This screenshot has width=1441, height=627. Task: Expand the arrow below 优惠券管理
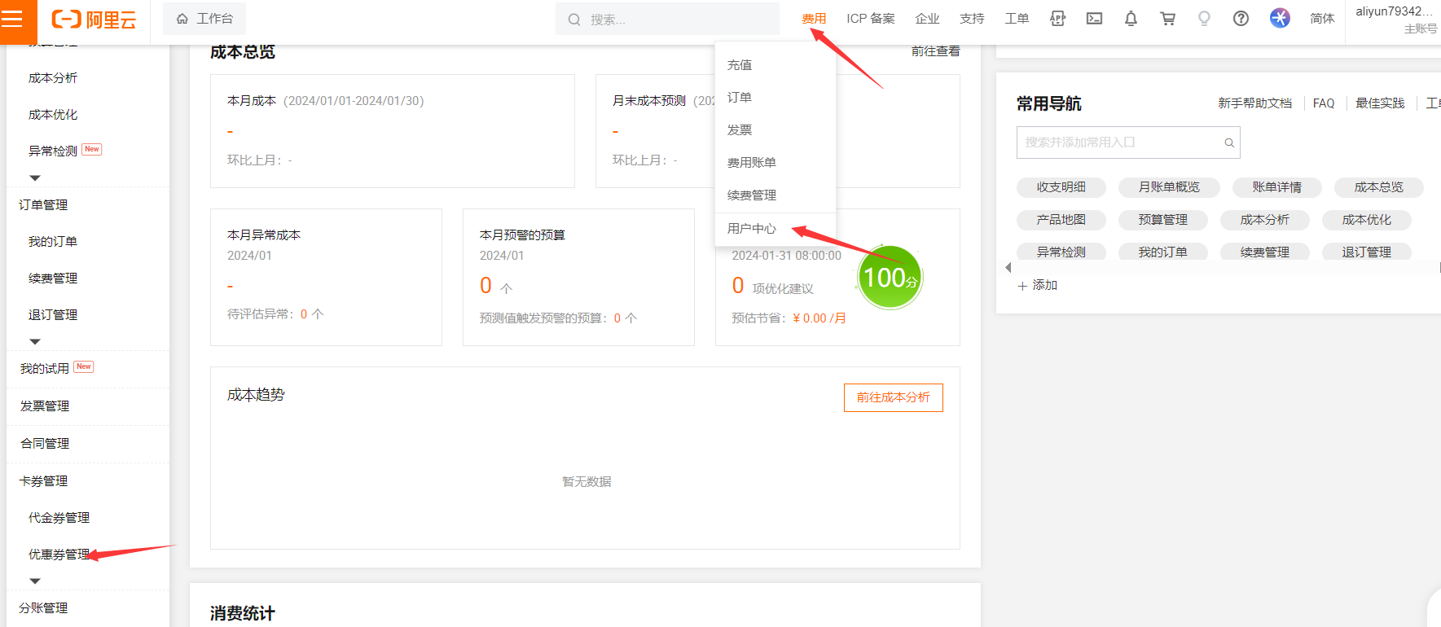[x=34, y=581]
